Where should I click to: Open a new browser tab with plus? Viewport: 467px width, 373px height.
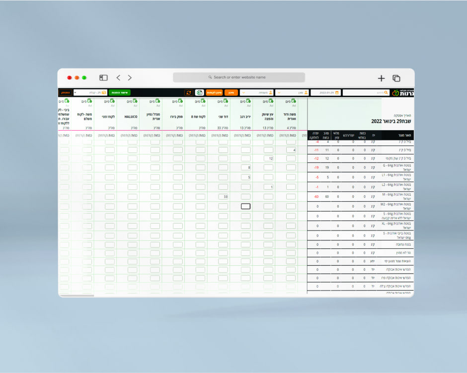coord(381,78)
